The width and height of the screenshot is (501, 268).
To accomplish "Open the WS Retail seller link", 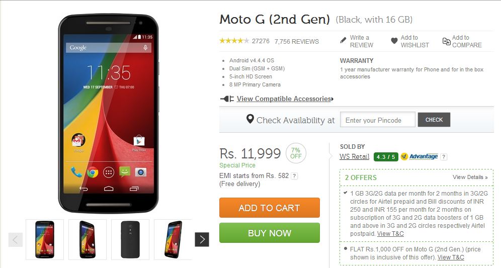I will point(354,156).
